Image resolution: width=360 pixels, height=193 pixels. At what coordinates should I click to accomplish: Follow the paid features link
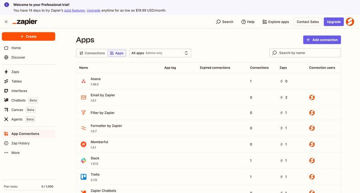coord(74,10)
